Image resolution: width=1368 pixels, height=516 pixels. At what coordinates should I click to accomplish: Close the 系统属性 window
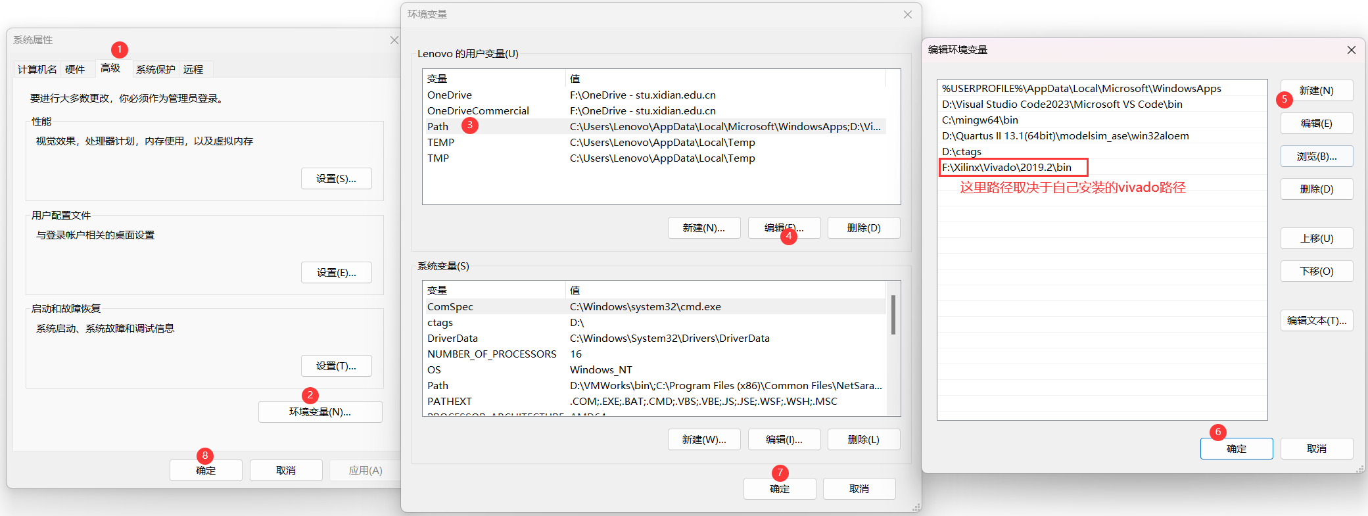pos(394,40)
